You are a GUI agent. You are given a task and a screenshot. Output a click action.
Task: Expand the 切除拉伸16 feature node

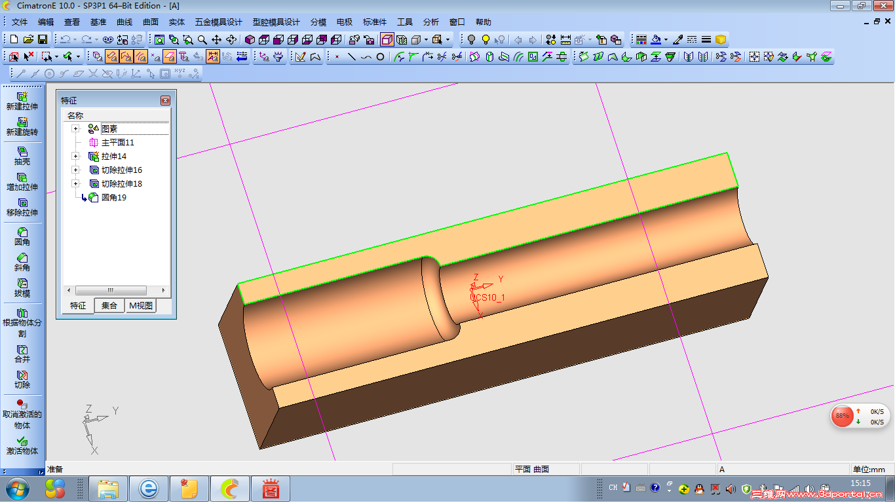tap(75, 170)
